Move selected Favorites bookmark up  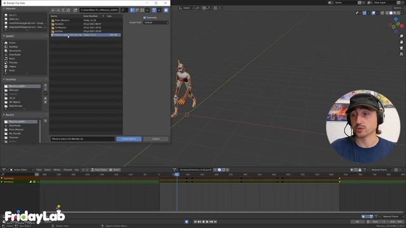[x=45, y=98]
